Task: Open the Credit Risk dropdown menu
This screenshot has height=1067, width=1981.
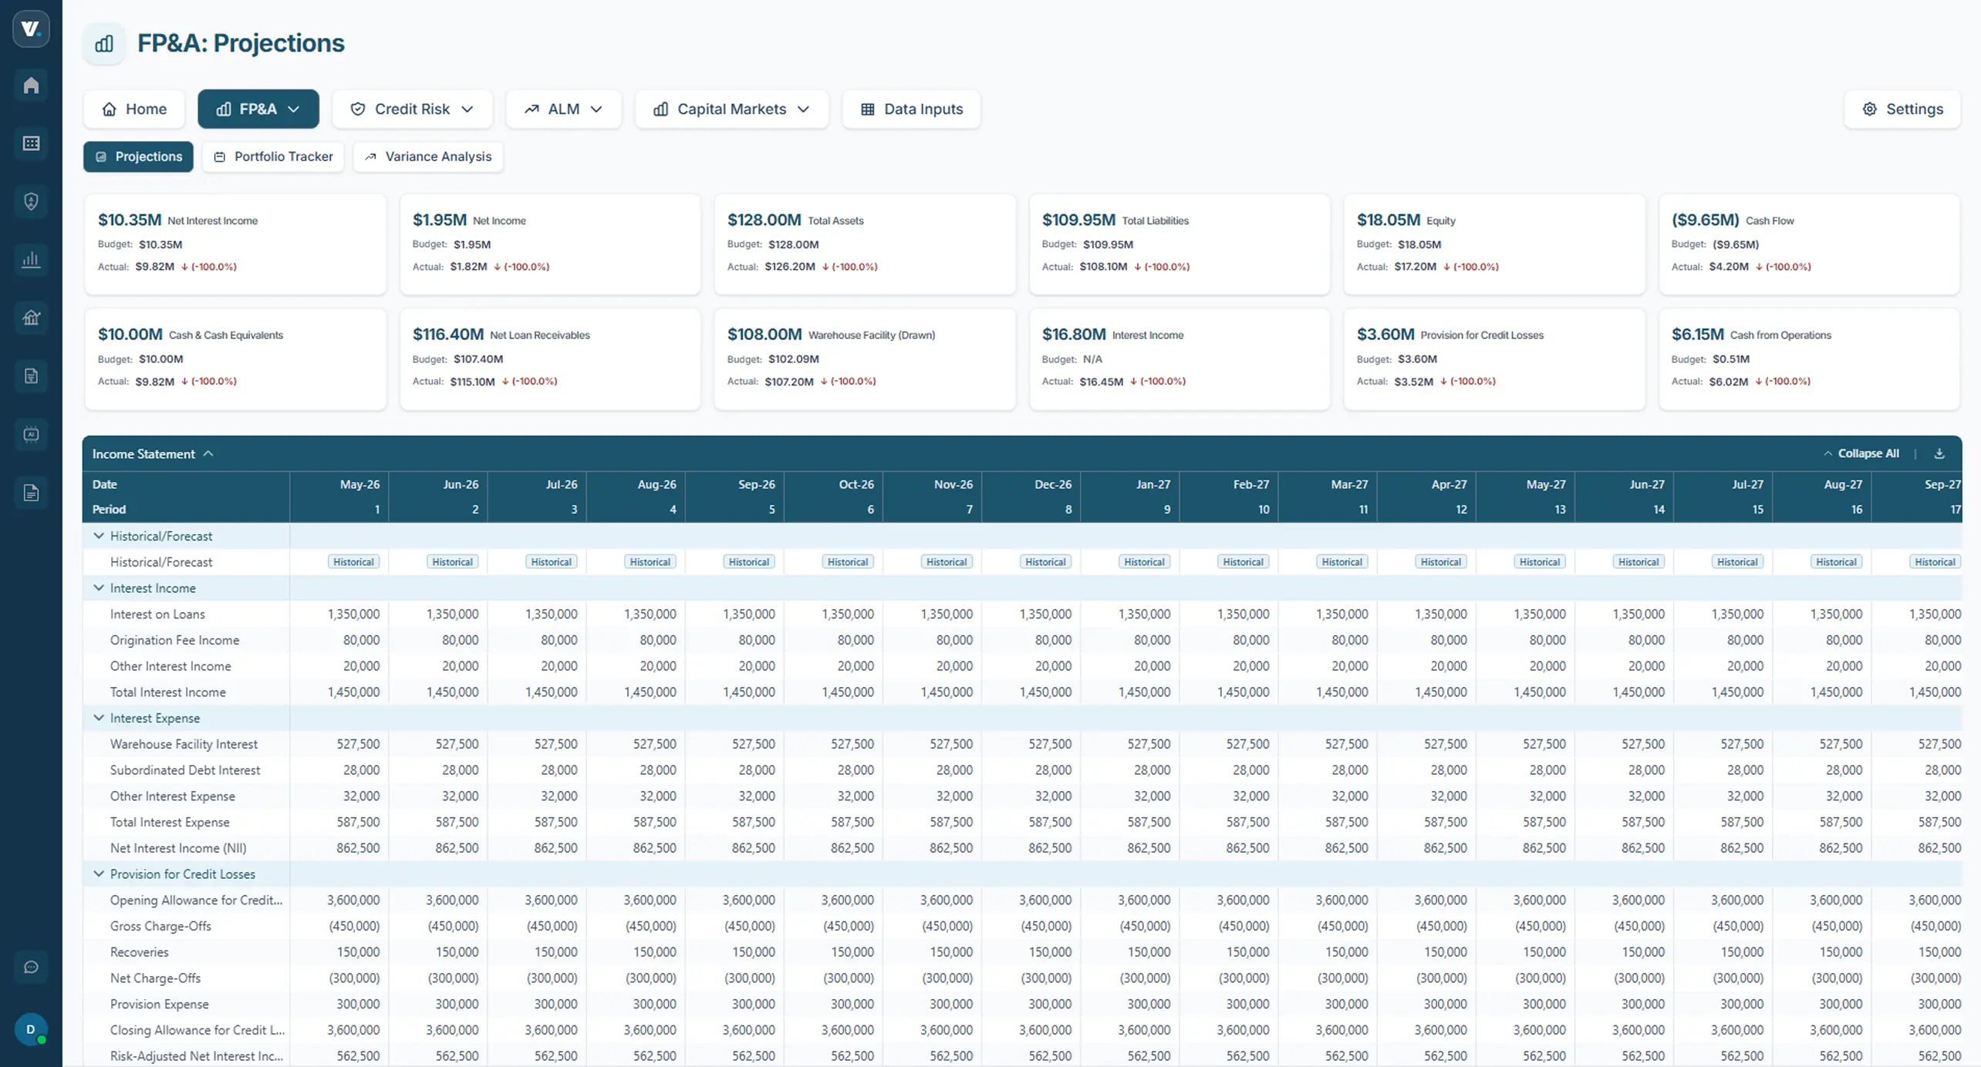Action: pyautogui.click(x=412, y=109)
